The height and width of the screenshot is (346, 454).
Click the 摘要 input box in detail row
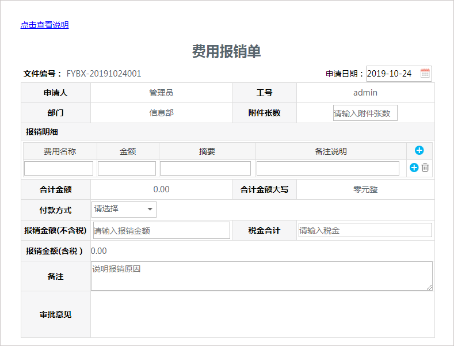point(205,168)
